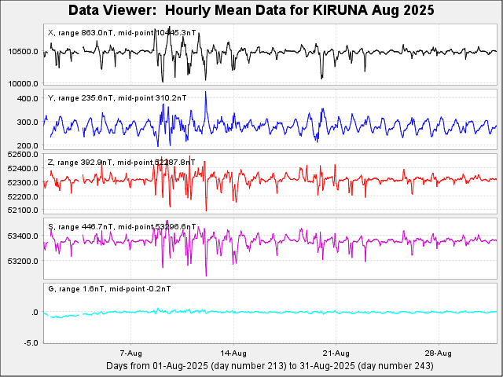The image size is (503, 377).
Task: Click the -5.0 axis value on G plot
Action: [31, 343]
